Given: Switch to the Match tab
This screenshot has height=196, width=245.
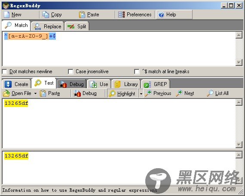Looking at the screenshot, I should [16, 25].
